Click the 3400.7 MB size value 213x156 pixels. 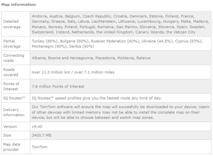42,135
